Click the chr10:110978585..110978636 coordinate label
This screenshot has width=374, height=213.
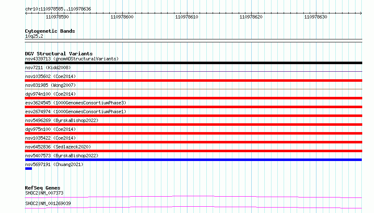coord(58,9)
